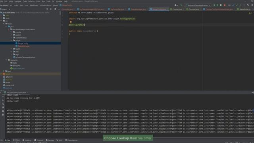Toggle soft-wrap in Run console
Viewport: 254px width, 143px height.
[3, 104]
